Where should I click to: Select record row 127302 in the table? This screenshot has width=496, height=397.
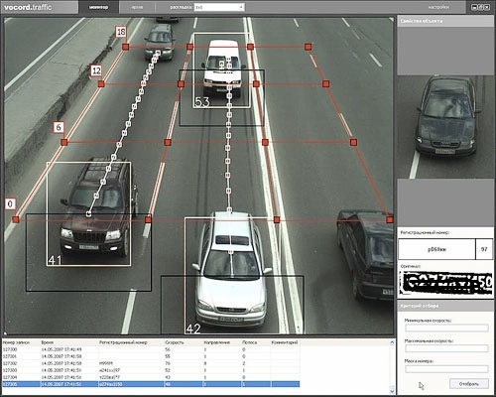click(x=151, y=363)
